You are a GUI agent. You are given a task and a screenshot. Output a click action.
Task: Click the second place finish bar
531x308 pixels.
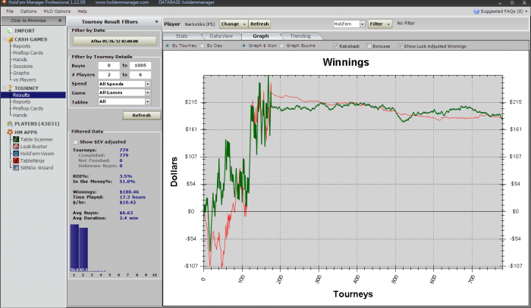83,250
